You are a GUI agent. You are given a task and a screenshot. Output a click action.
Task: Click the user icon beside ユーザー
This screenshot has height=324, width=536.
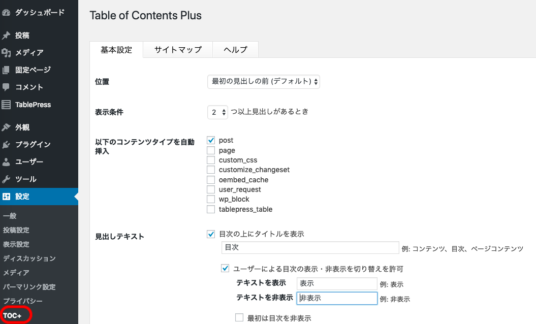coord(6,162)
